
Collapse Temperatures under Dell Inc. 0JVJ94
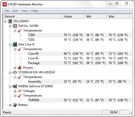15,31
